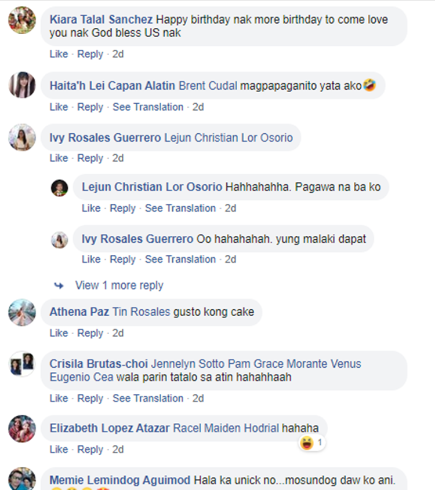Open tagged profile Brent Cudal

[x=208, y=86]
